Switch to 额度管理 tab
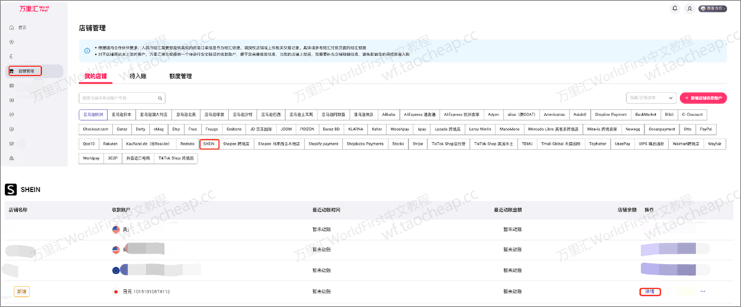This screenshot has width=741, height=307. click(x=180, y=76)
